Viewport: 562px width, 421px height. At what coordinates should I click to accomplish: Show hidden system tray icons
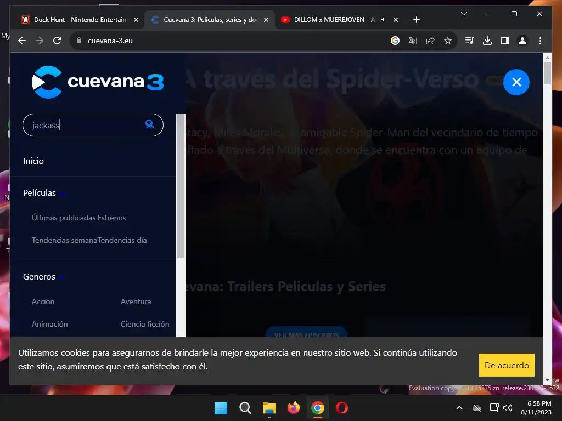pyautogui.click(x=459, y=408)
